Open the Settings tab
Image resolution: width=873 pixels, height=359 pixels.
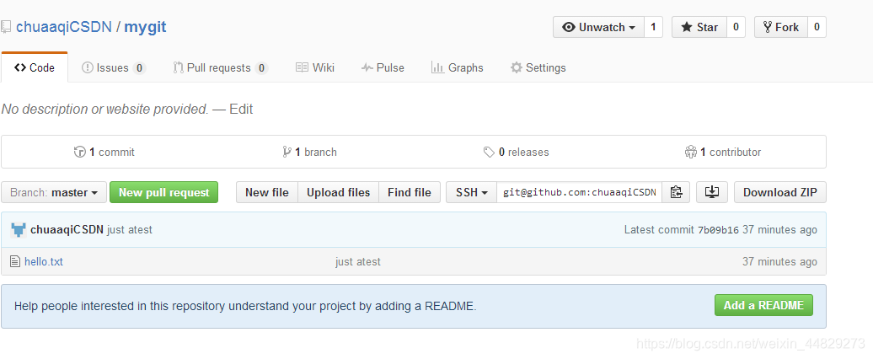coord(538,68)
